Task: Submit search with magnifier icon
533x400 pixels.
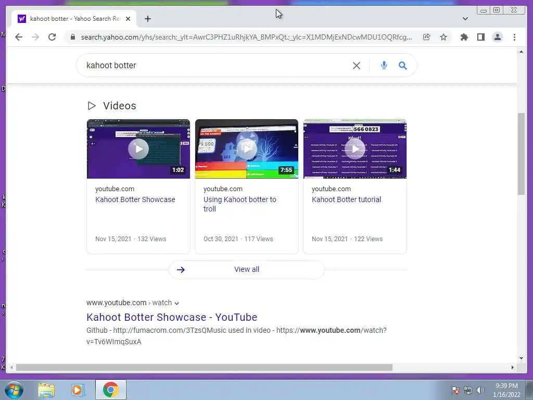Action: tap(403, 65)
